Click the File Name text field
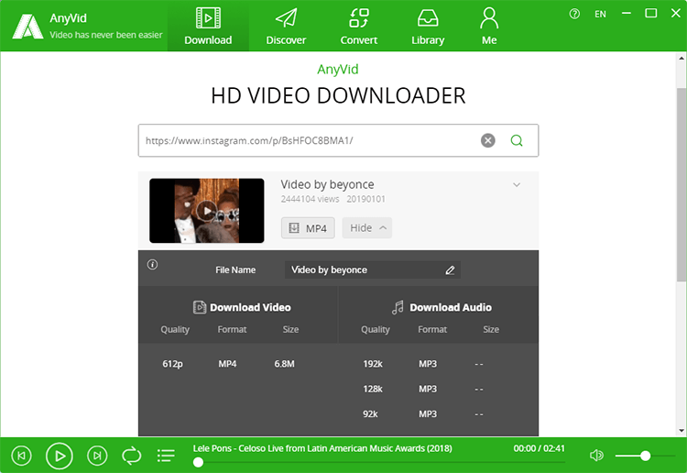687x473 pixels. point(373,270)
